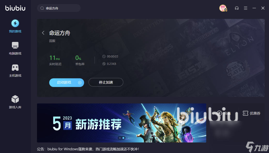Select second banner carousel dot
Screen dimensions: 269x153
coord(123,138)
